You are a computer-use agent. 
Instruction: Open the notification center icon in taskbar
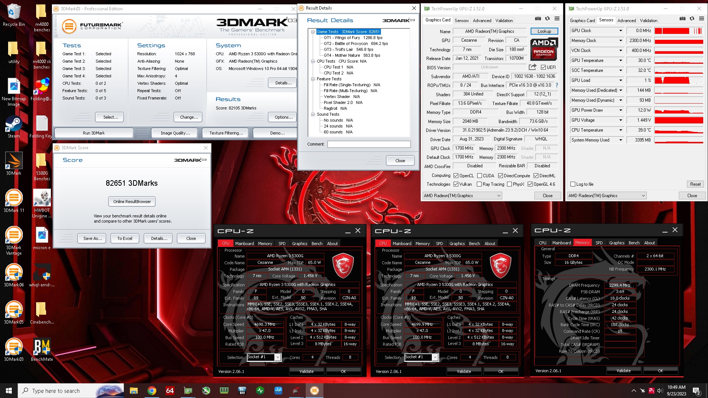click(x=697, y=391)
